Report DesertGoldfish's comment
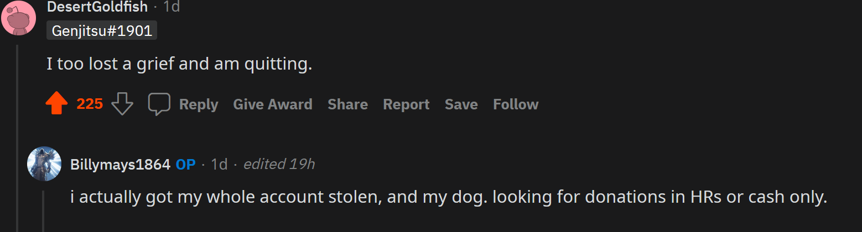 (x=406, y=104)
